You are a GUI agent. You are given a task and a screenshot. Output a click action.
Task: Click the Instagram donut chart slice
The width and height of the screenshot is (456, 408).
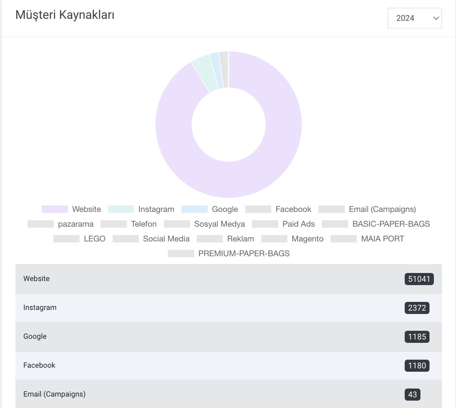click(205, 74)
